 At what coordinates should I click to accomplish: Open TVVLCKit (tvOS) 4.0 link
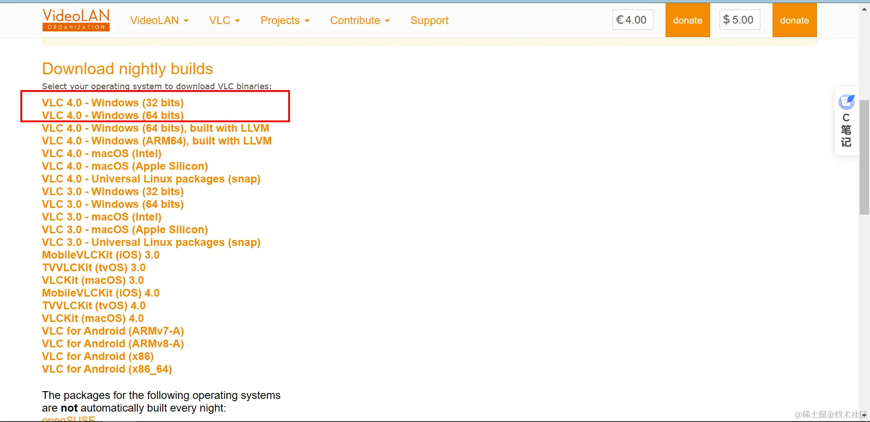point(94,306)
